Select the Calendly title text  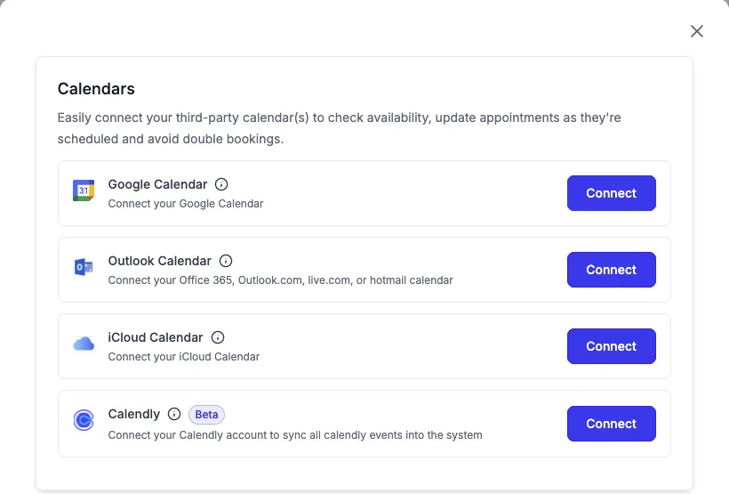coord(134,414)
